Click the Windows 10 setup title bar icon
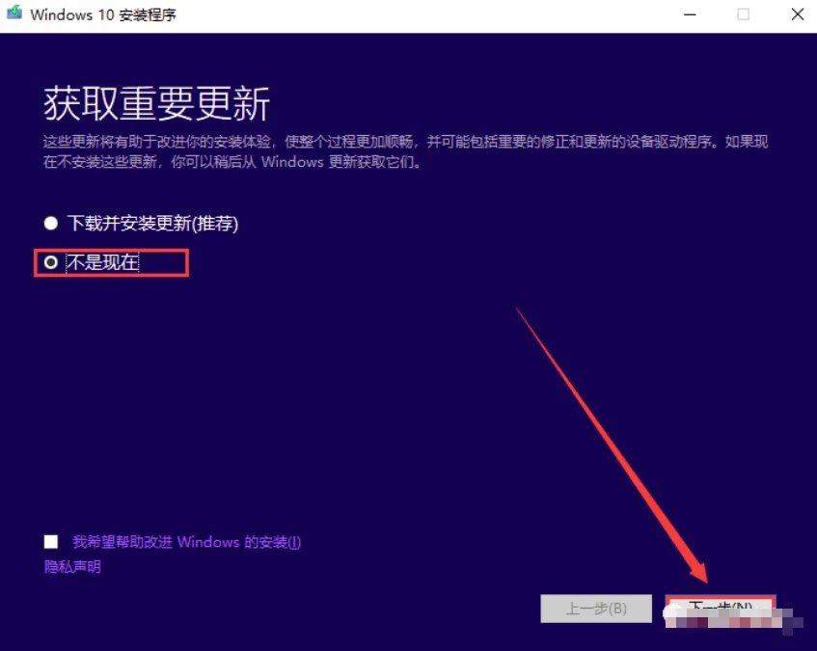This screenshot has width=817, height=651. (x=14, y=14)
